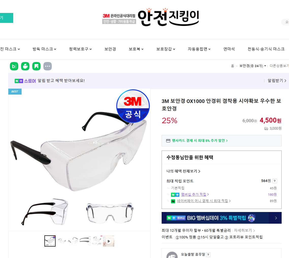Viewport: 289px width, 258px height.
Task: Click the card icon in 행사카드 discount banner
Action: pos(168,141)
